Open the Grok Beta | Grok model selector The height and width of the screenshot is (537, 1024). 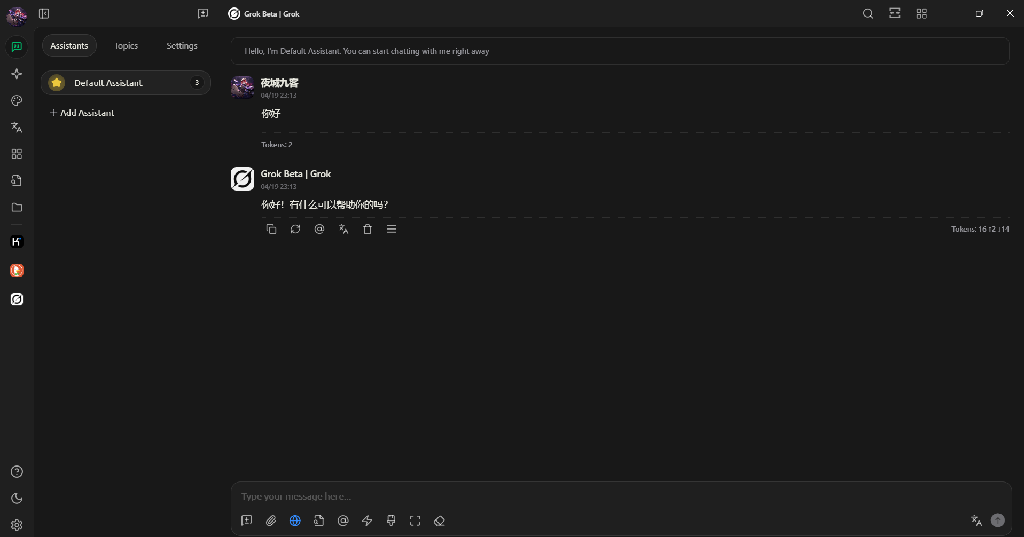pos(264,14)
